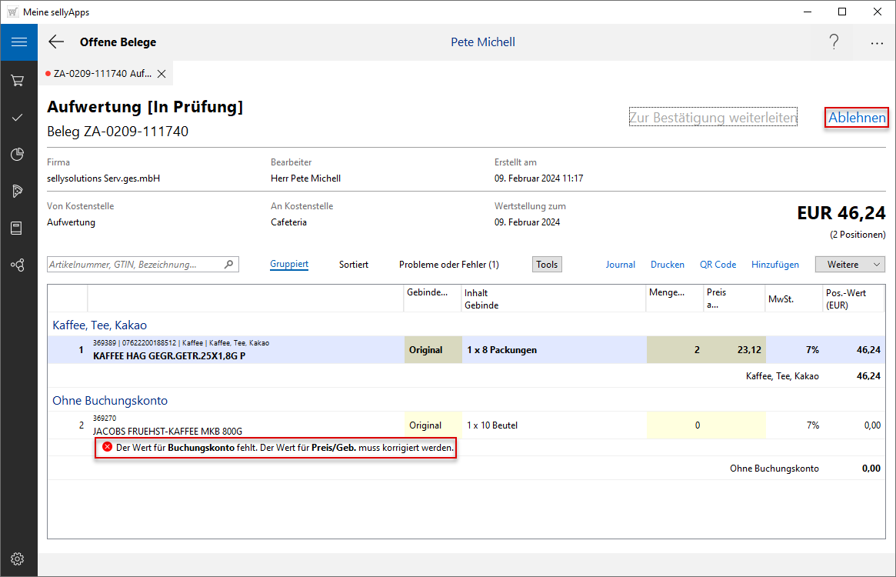
Task: Click the question mark help icon
Action: pyautogui.click(x=834, y=42)
